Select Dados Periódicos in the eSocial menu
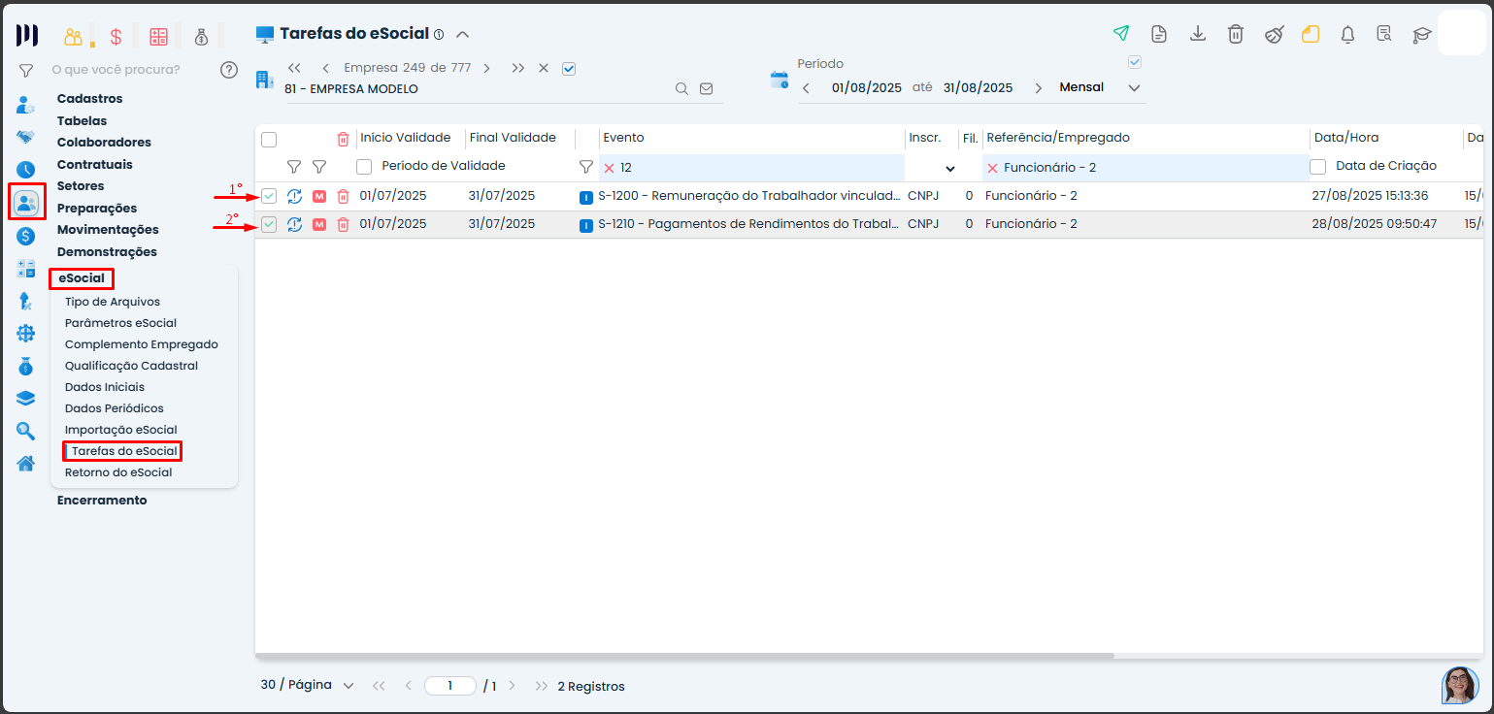 (x=115, y=408)
